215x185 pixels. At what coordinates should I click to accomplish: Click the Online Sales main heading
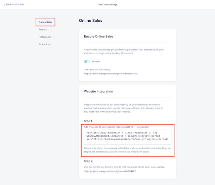[90, 20]
